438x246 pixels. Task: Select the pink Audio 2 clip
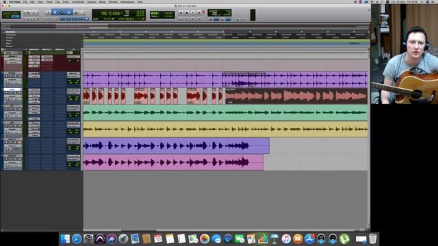173,163
